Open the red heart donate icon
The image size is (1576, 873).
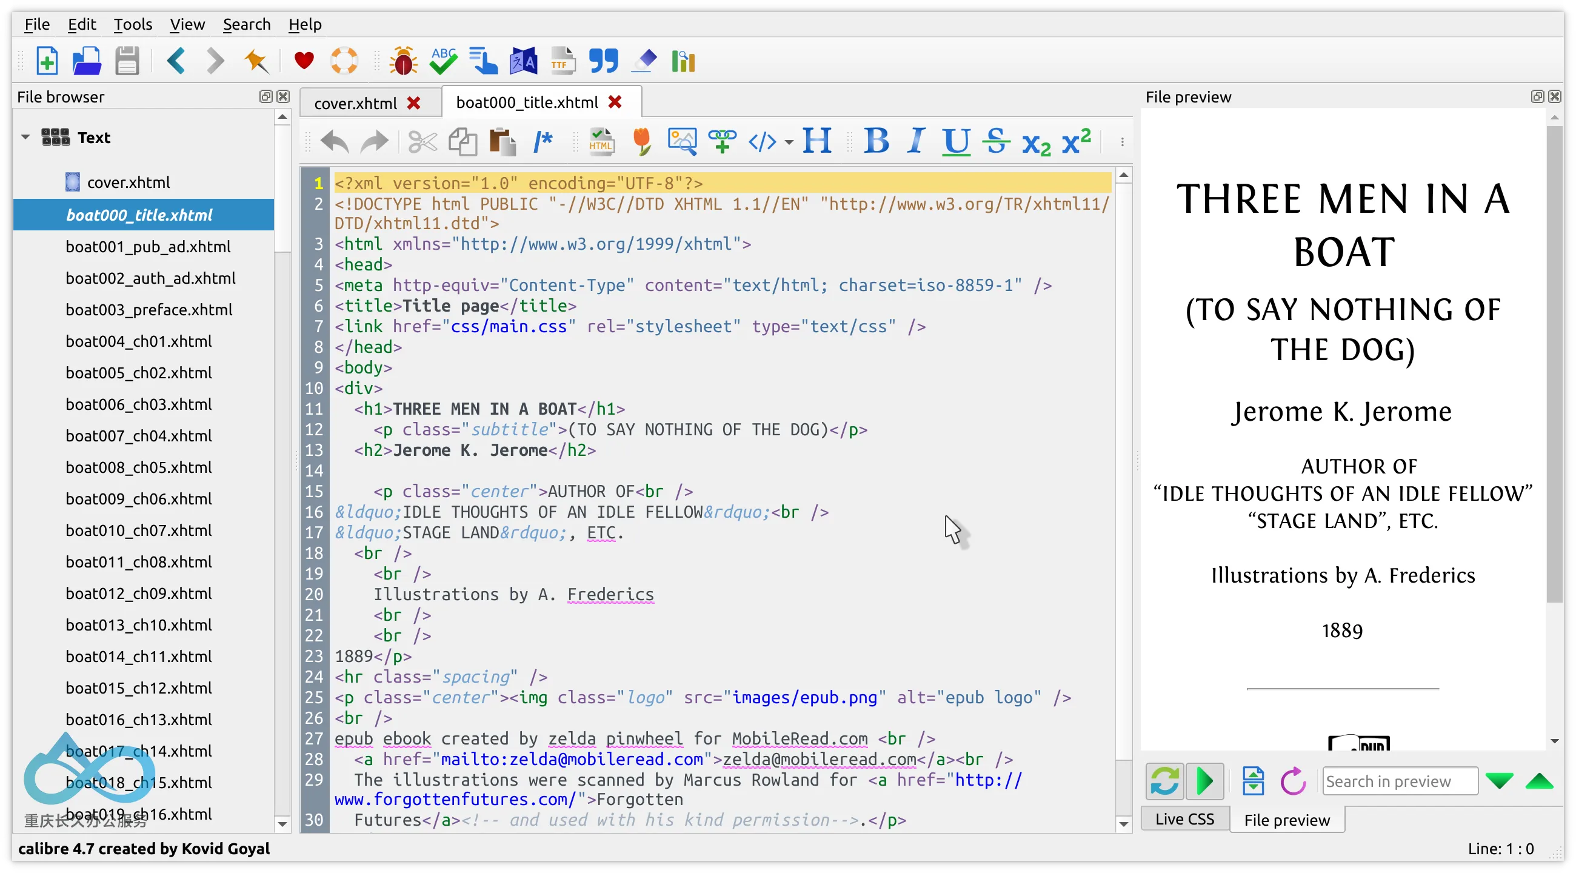pos(304,61)
